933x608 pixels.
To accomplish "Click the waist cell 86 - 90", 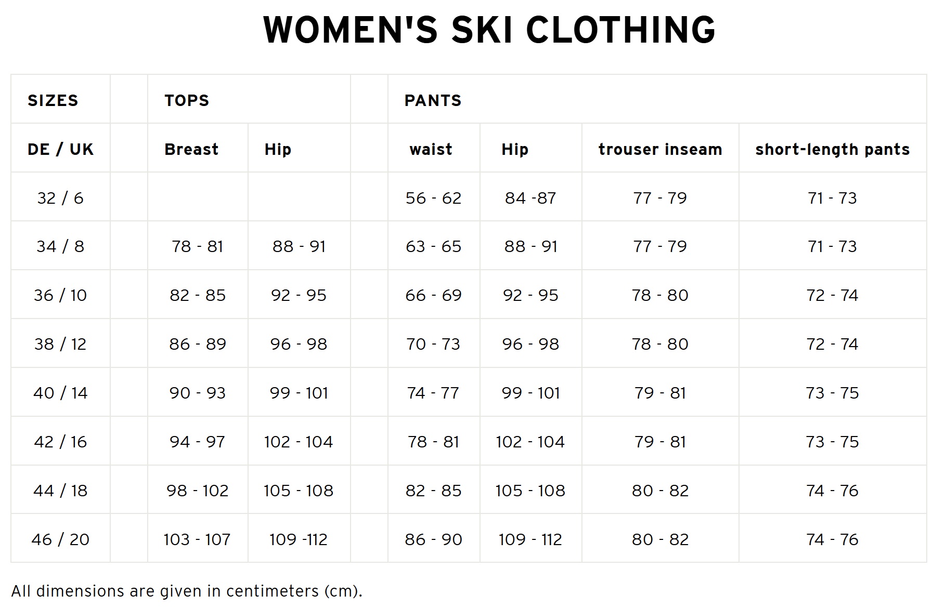I will [x=433, y=539].
